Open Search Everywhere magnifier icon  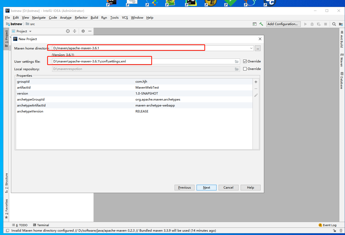pyautogui.click(x=334, y=24)
